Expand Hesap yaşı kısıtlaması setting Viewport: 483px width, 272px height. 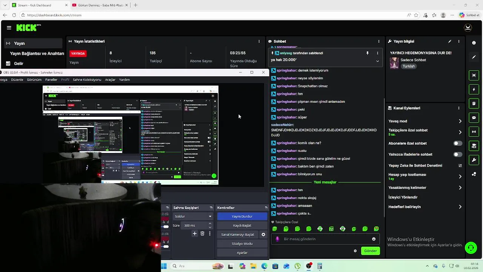pyautogui.click(x=460, y=176)
